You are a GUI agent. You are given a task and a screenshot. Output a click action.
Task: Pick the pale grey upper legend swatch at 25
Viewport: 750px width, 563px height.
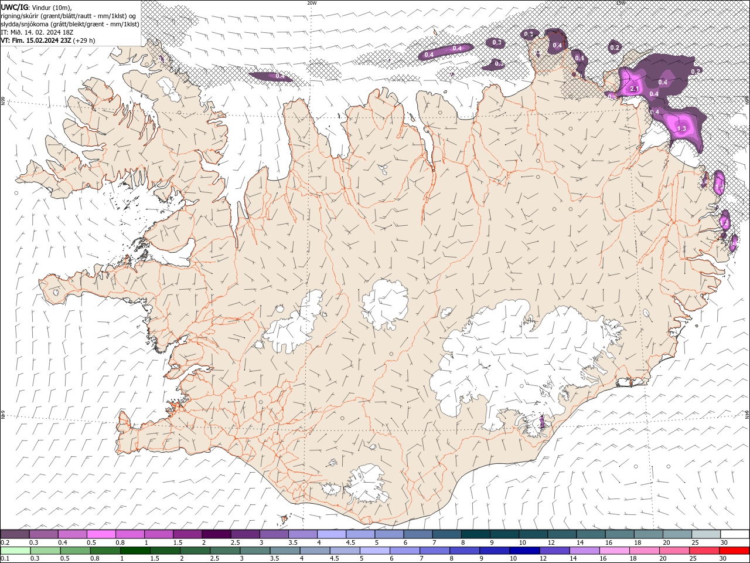[x=707, y=534]
